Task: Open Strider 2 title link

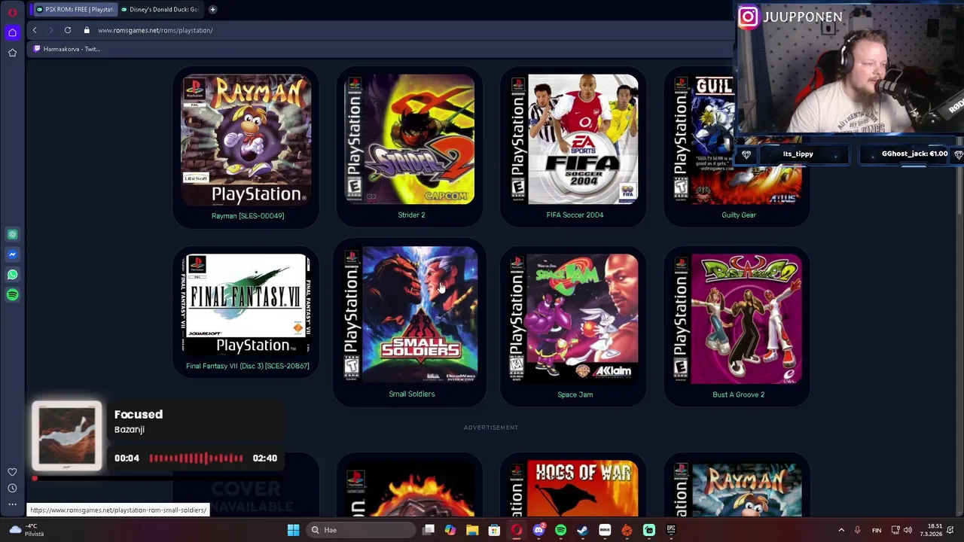Action: 411,215
